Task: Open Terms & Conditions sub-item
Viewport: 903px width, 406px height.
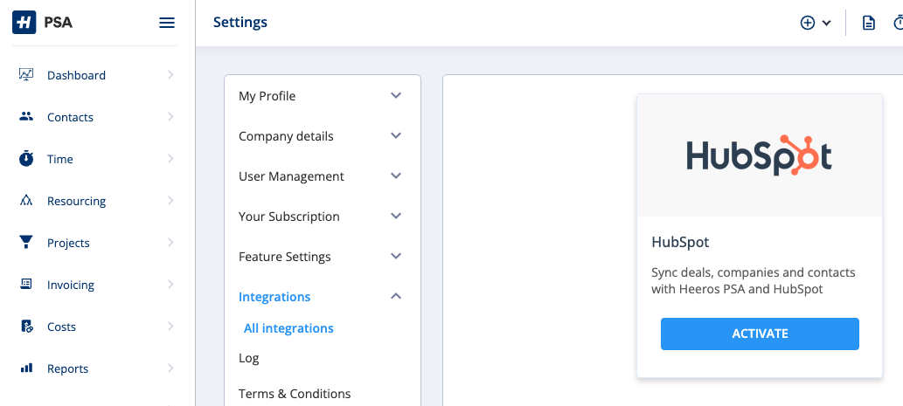Action: click(x=295, y=394)
